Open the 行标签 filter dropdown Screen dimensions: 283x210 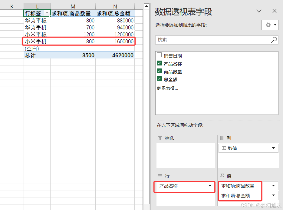[x=47, y=13]
